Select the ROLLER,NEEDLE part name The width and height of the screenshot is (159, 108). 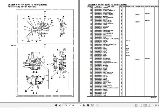108,82
